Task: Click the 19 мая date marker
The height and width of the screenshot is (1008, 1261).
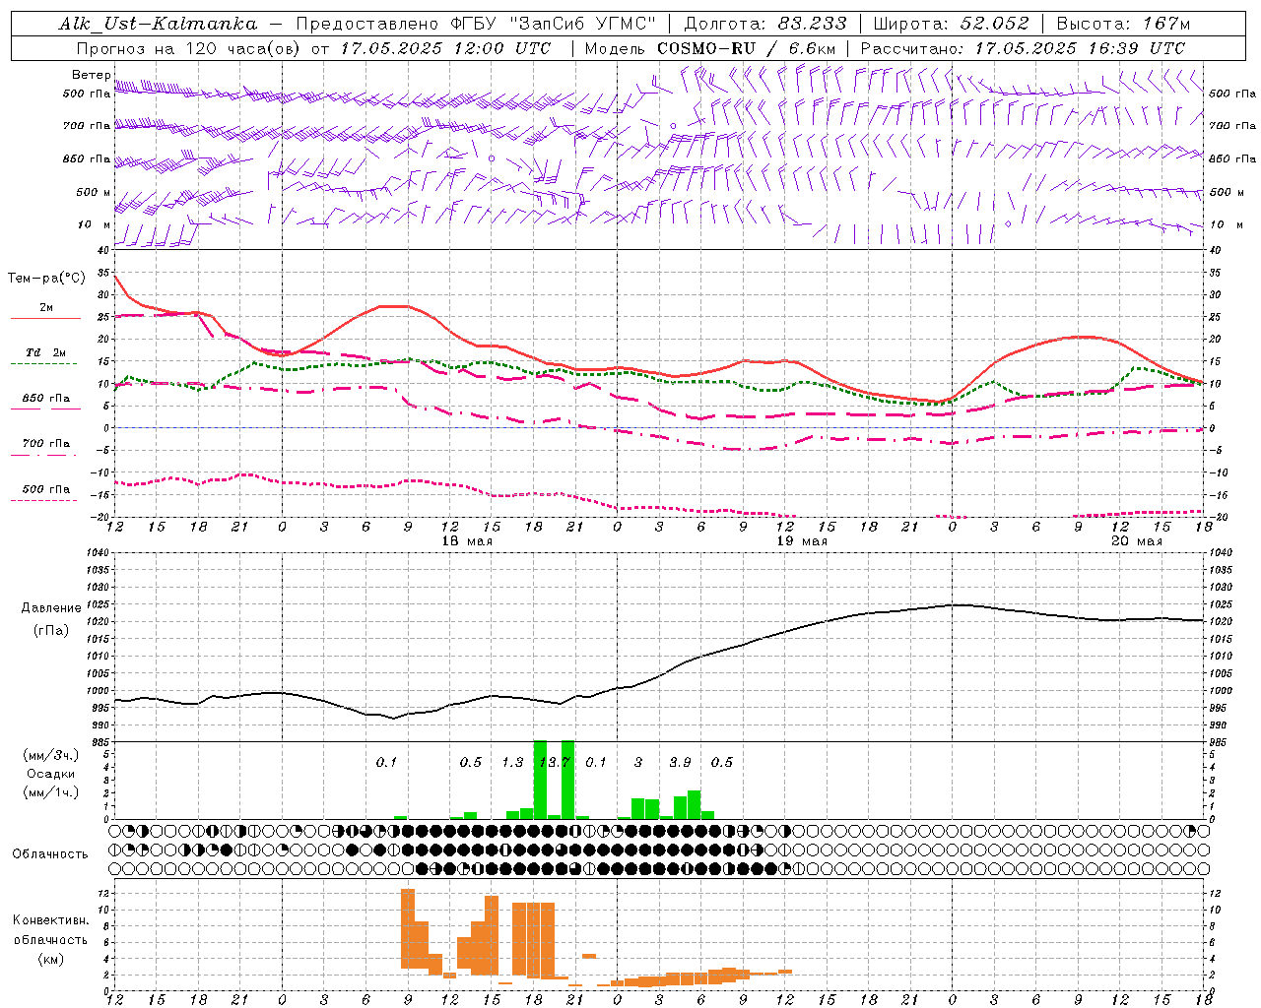Action: coord(802,541)
